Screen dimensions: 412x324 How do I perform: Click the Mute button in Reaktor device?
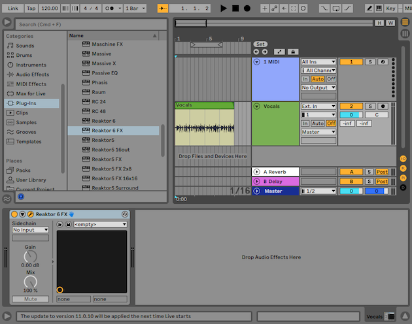pos(30,299)
